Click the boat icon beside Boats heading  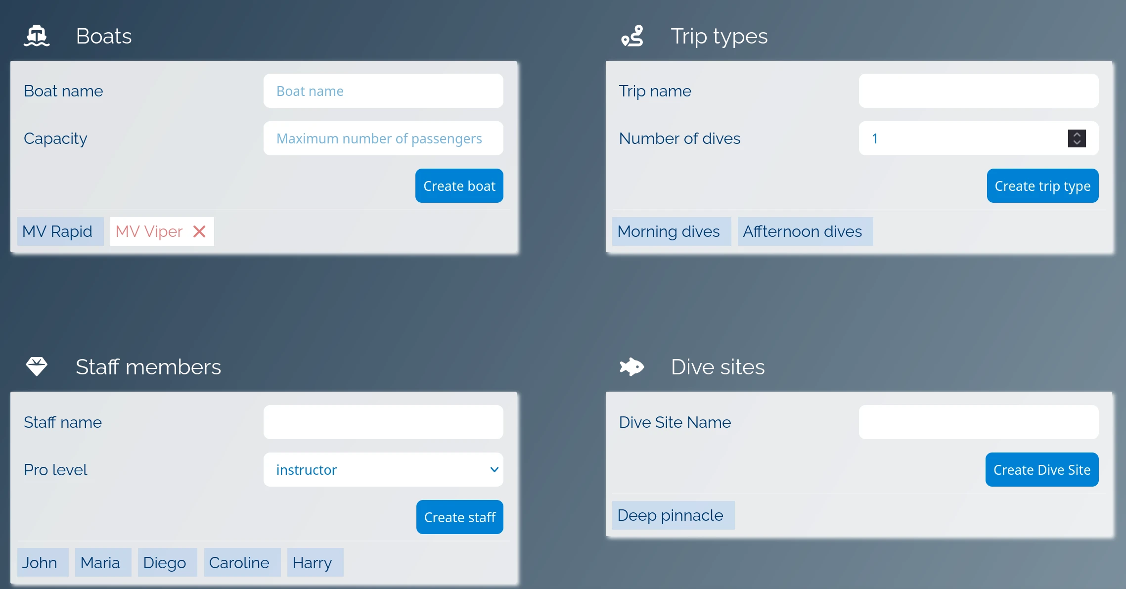(x=37, y=36)
